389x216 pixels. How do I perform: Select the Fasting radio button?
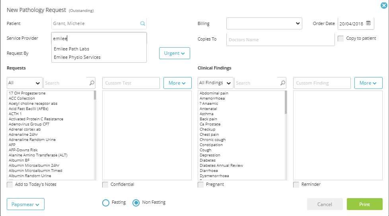(x=106, y=203)
